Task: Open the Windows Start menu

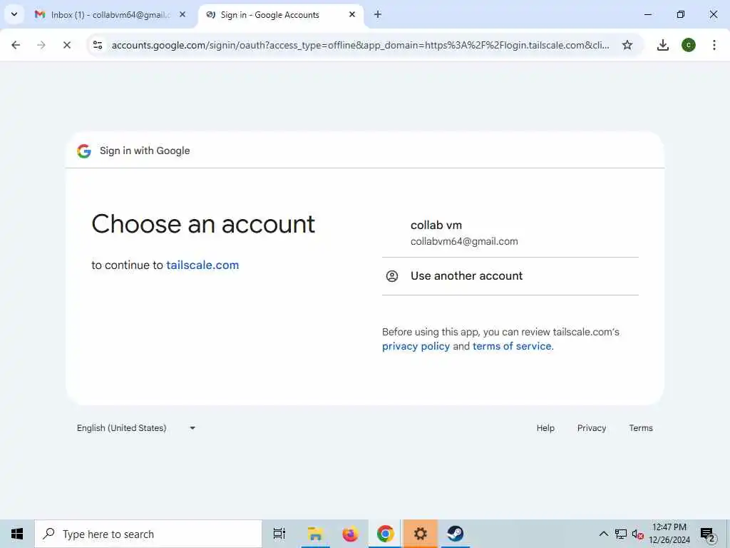Action: [x=17, y=534]
